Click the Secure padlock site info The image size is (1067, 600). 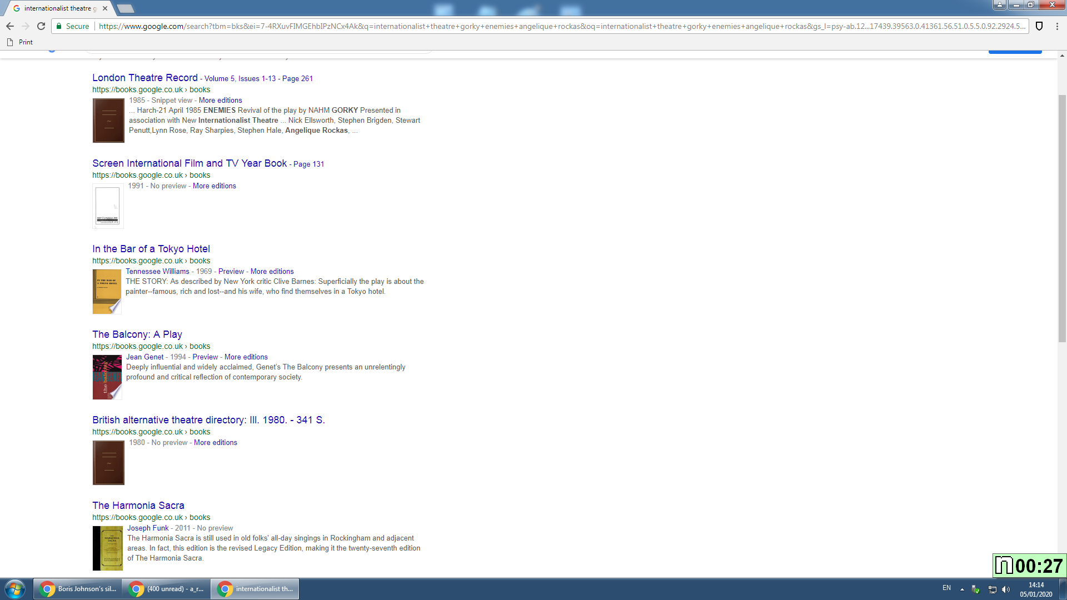(73, 26)
